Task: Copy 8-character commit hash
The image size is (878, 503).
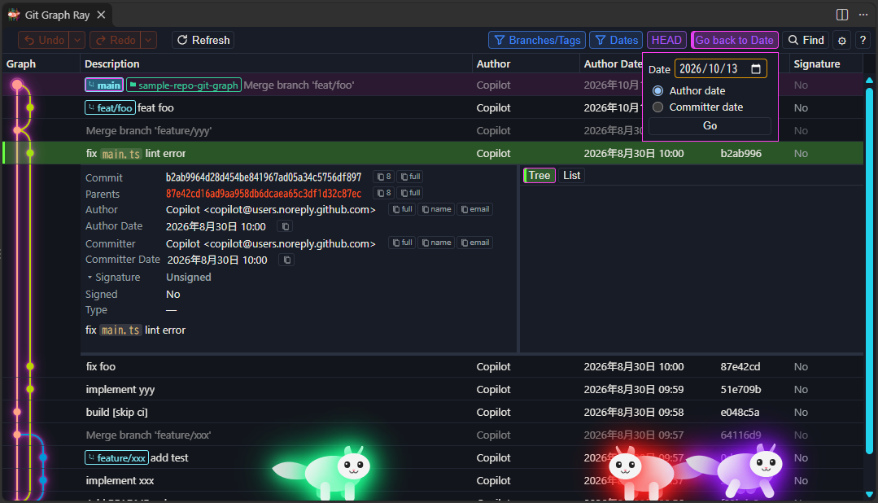Action: [x=383, y=177]
